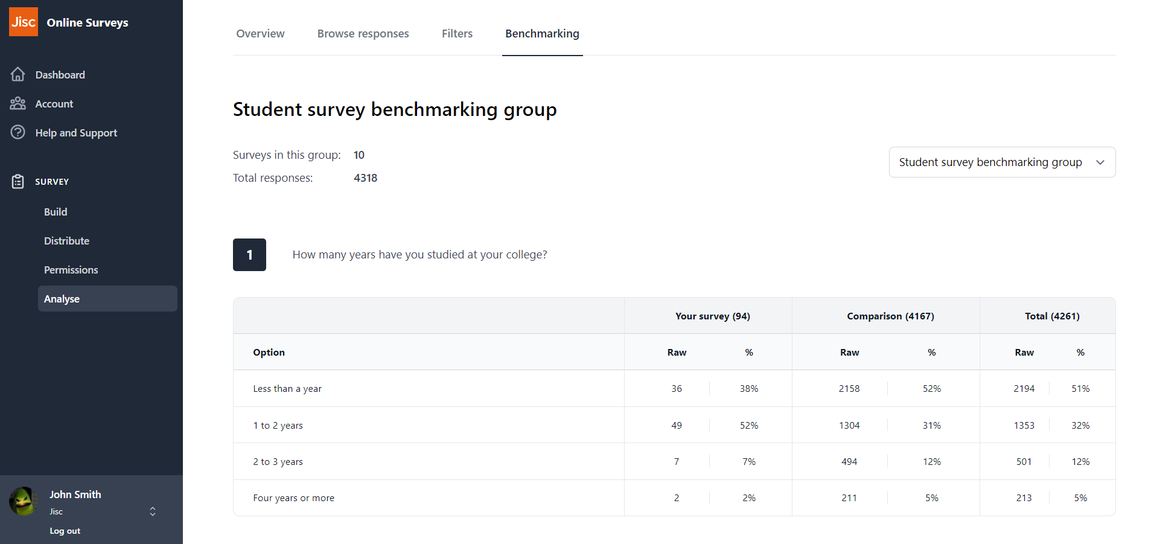Open the Filters tab
Image resolution: width=1154 pixels, height=544 pixels.
coord(457,33)
